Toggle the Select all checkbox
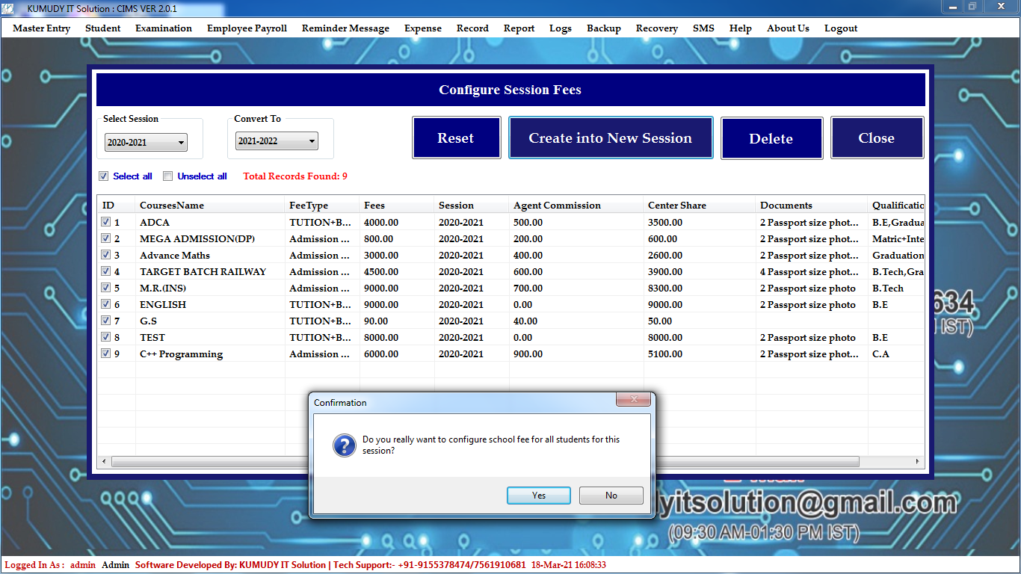Screen dimensions: 1021x574 tap(104, 176)
